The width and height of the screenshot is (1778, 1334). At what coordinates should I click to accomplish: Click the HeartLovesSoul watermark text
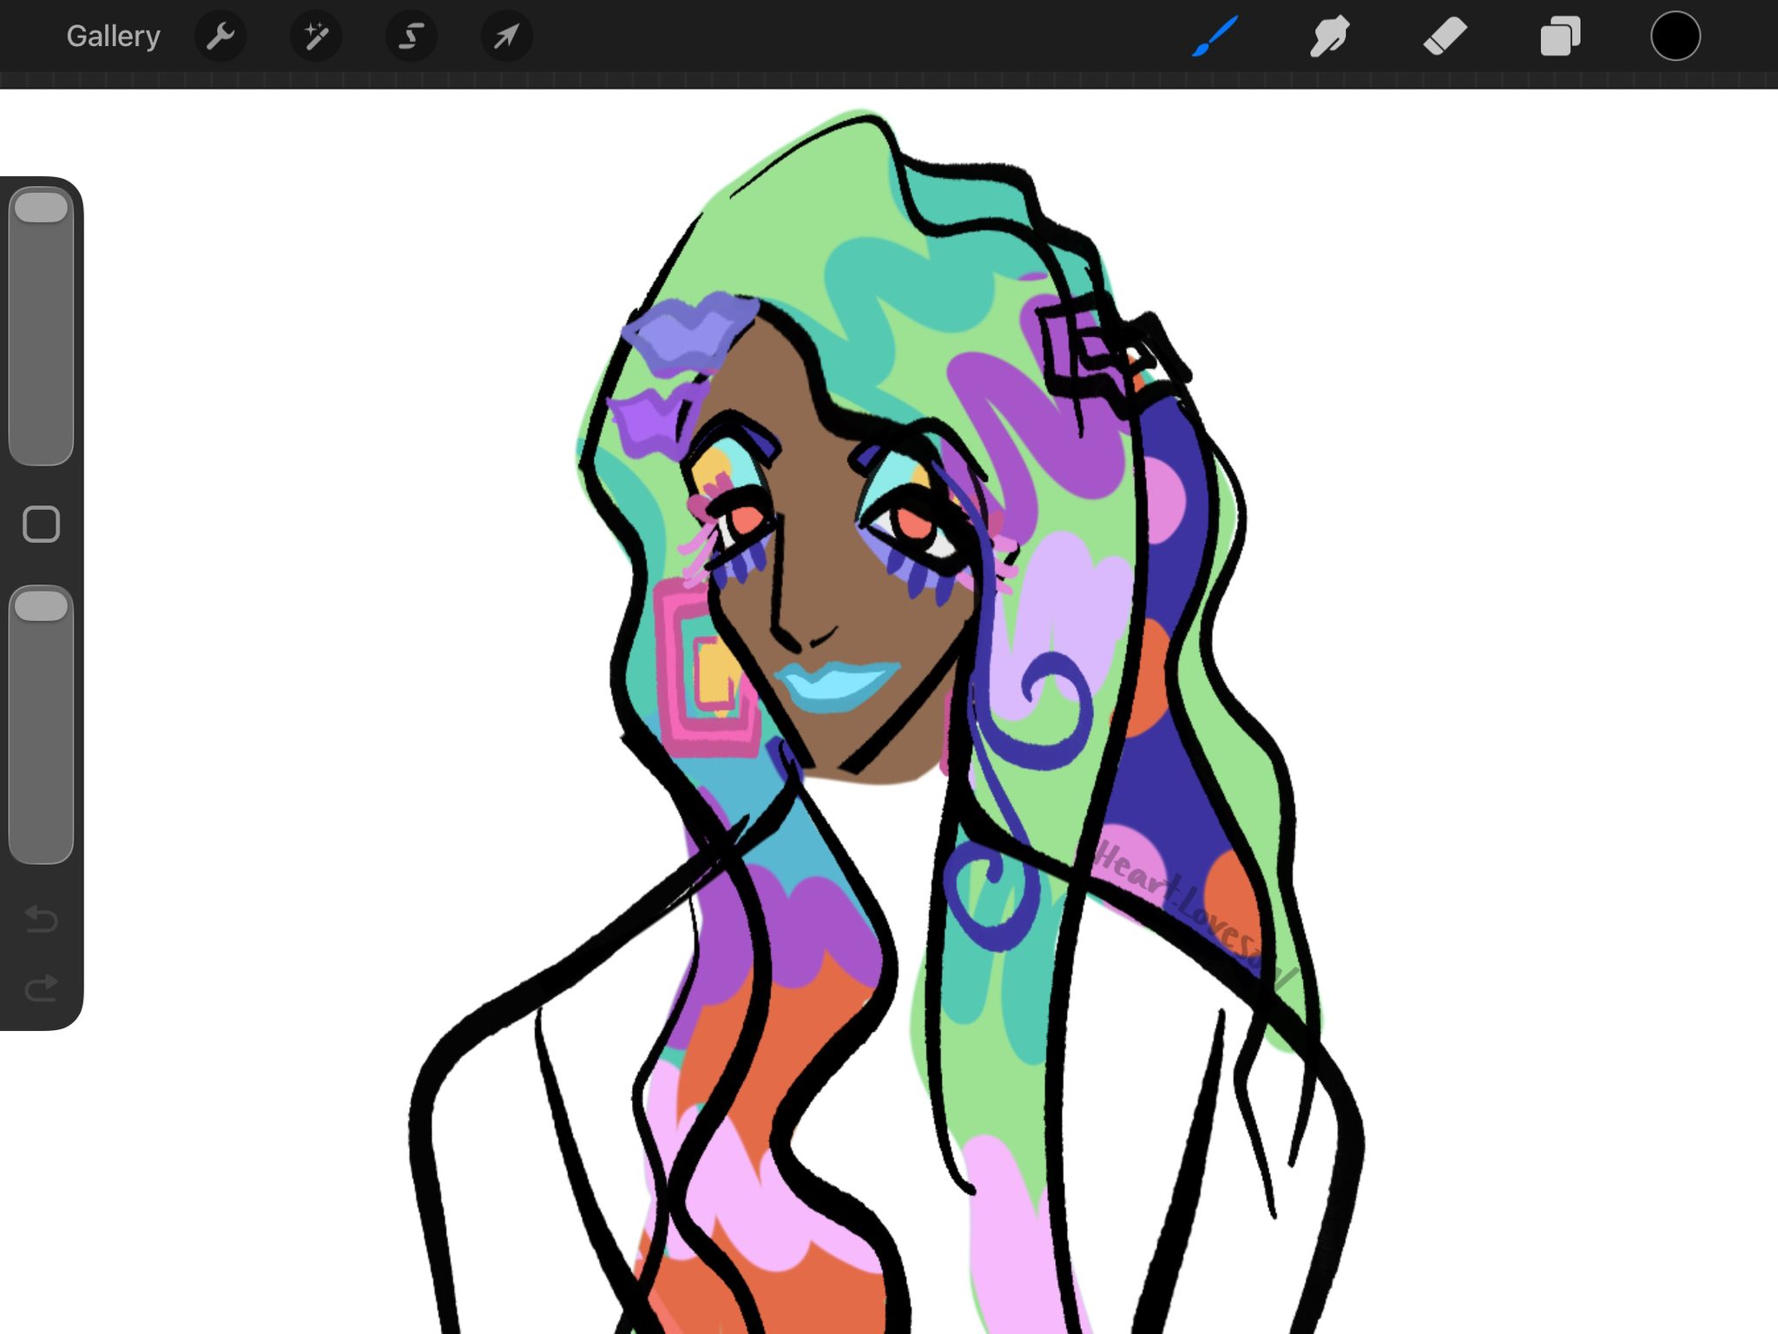(x=1189, y=908)
